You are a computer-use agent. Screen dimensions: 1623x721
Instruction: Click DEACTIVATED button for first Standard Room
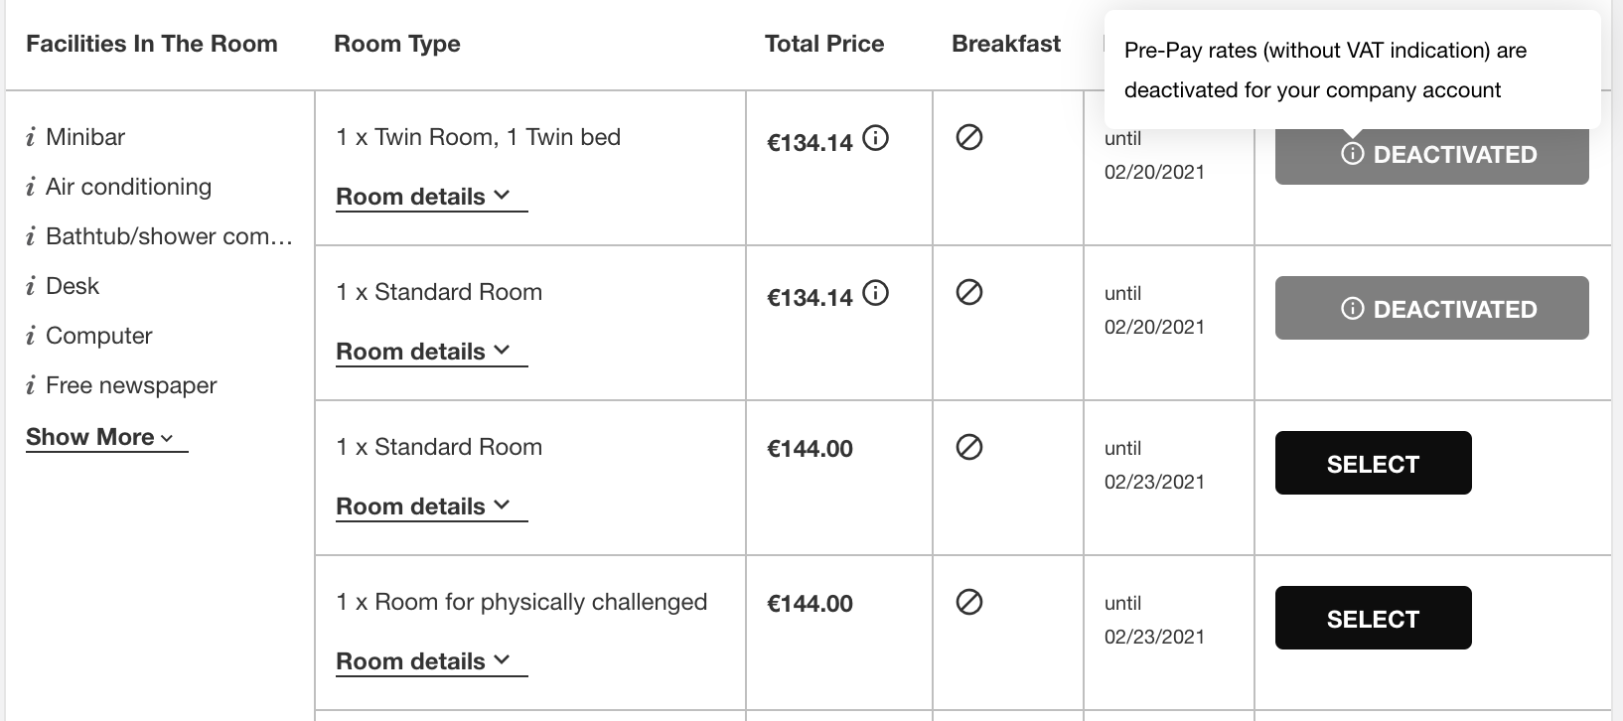coord(1431,308)
